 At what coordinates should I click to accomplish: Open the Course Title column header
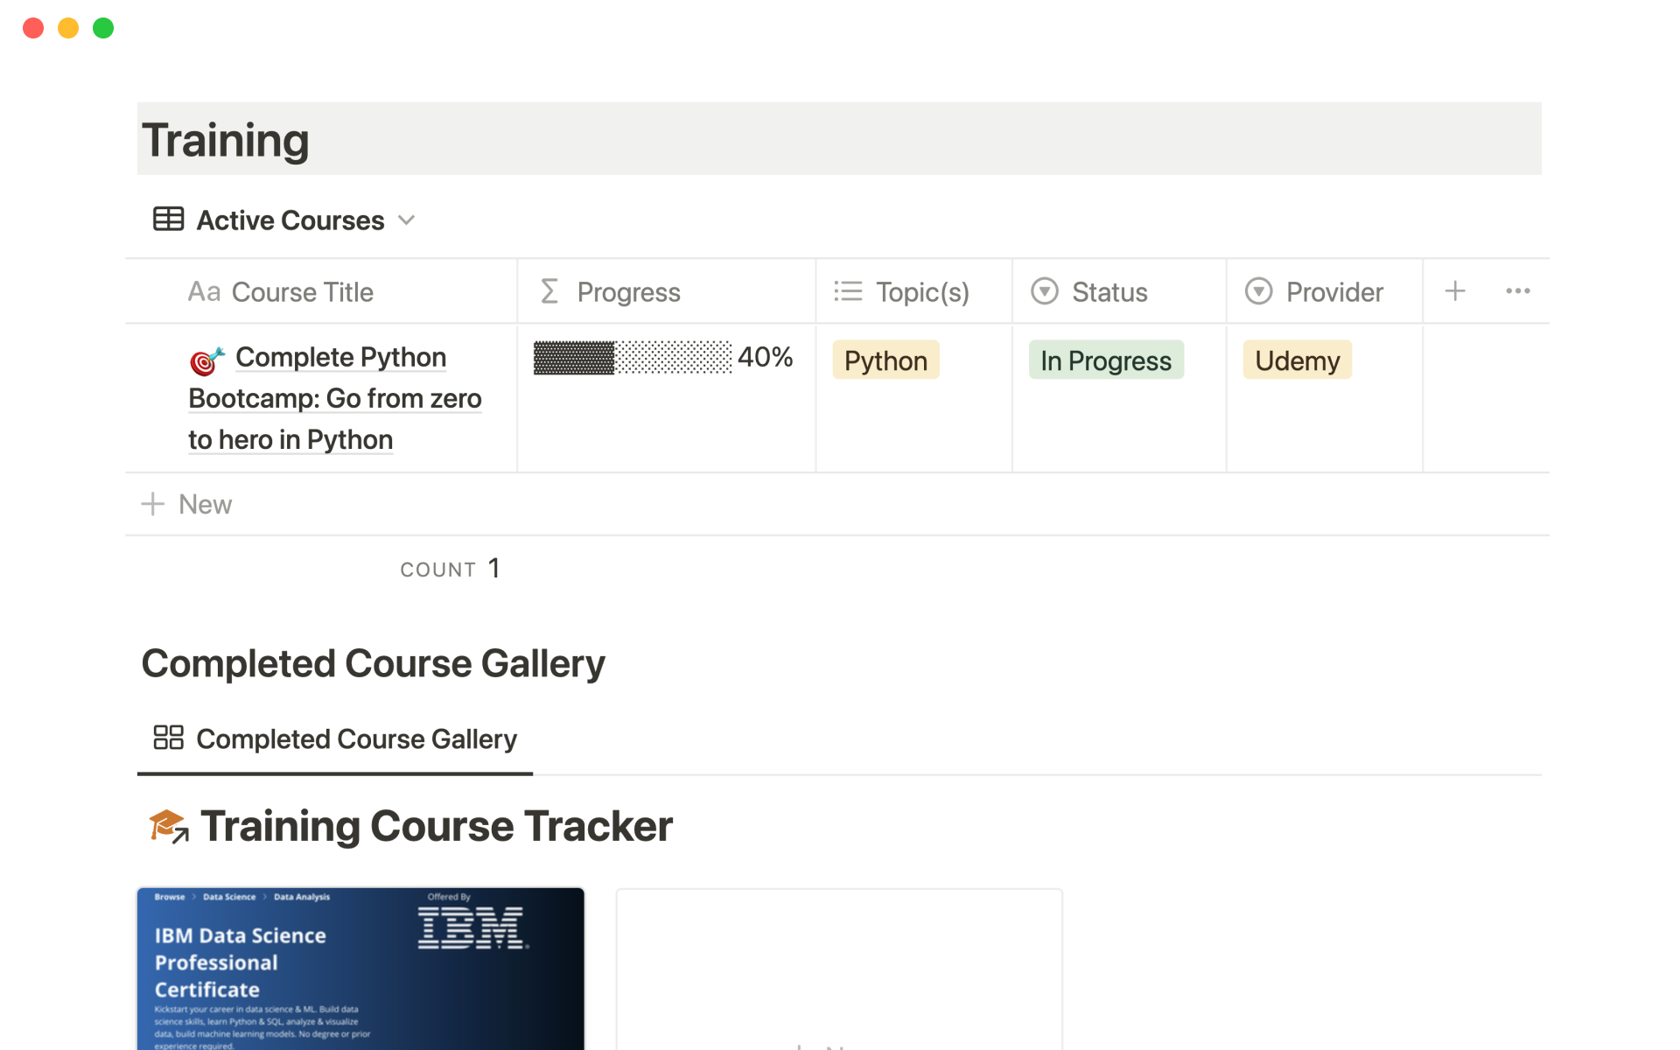(x=302, y=291)
